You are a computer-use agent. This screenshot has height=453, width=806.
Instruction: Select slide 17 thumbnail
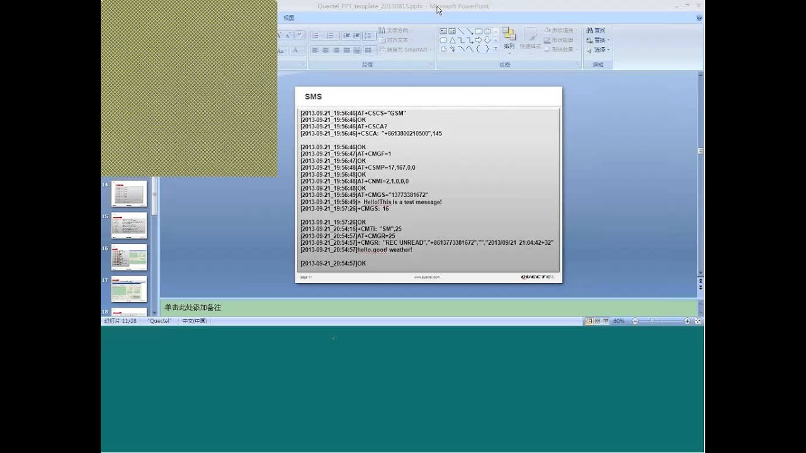129,289
